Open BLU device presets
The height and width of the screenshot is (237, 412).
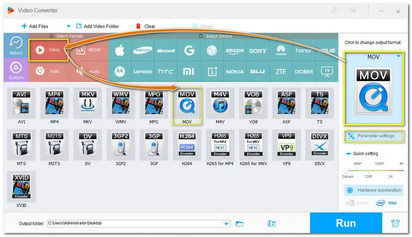pos(258,71)
